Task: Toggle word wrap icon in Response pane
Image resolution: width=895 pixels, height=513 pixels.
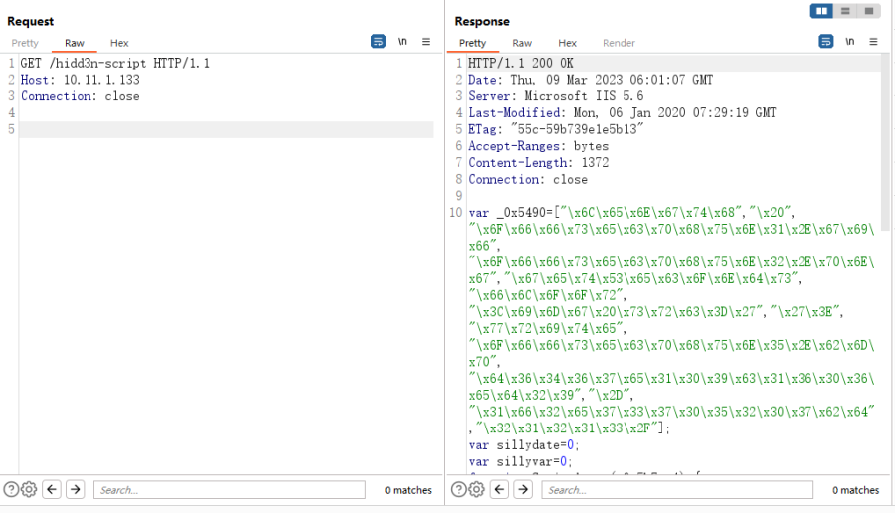Action: (x=826, y=41)
